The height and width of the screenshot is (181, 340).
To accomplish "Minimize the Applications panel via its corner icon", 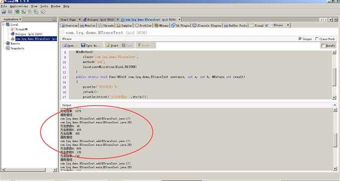I will [x=54, y=19].
